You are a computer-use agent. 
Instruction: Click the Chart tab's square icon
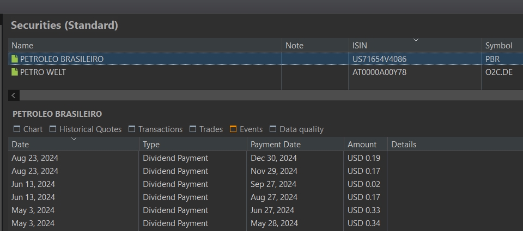(x=17, y=129)
